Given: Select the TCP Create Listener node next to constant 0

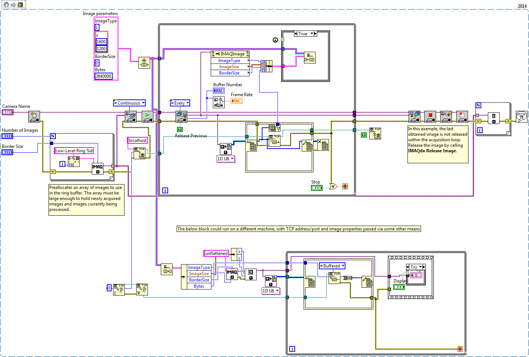Looking at the screenshot, I should [119, 289].
